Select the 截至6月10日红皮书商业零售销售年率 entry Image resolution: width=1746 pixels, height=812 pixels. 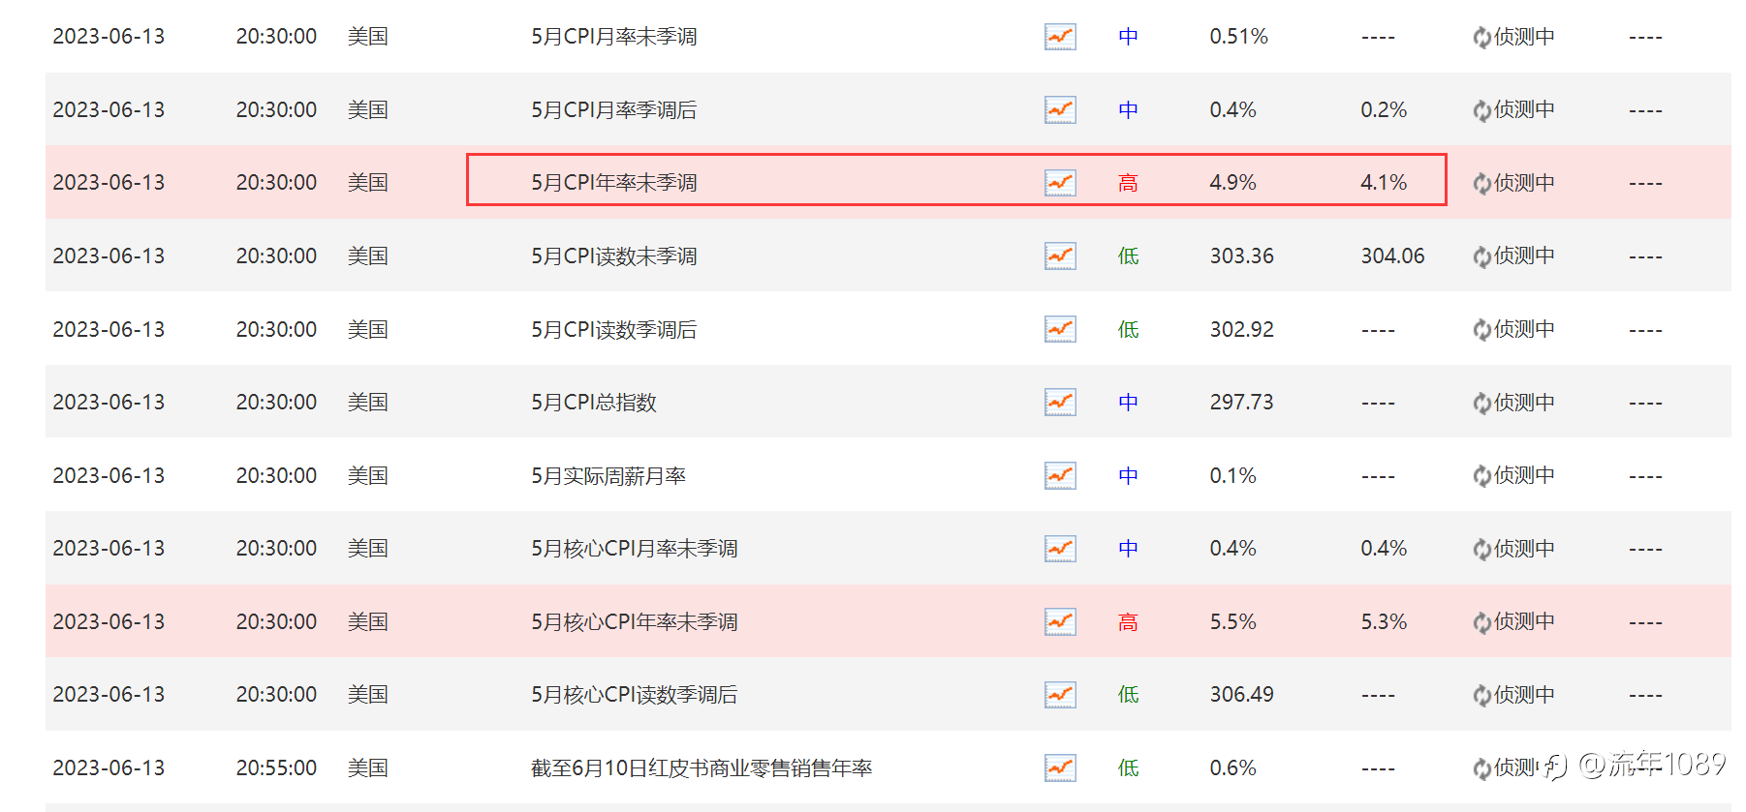[701, 767]
